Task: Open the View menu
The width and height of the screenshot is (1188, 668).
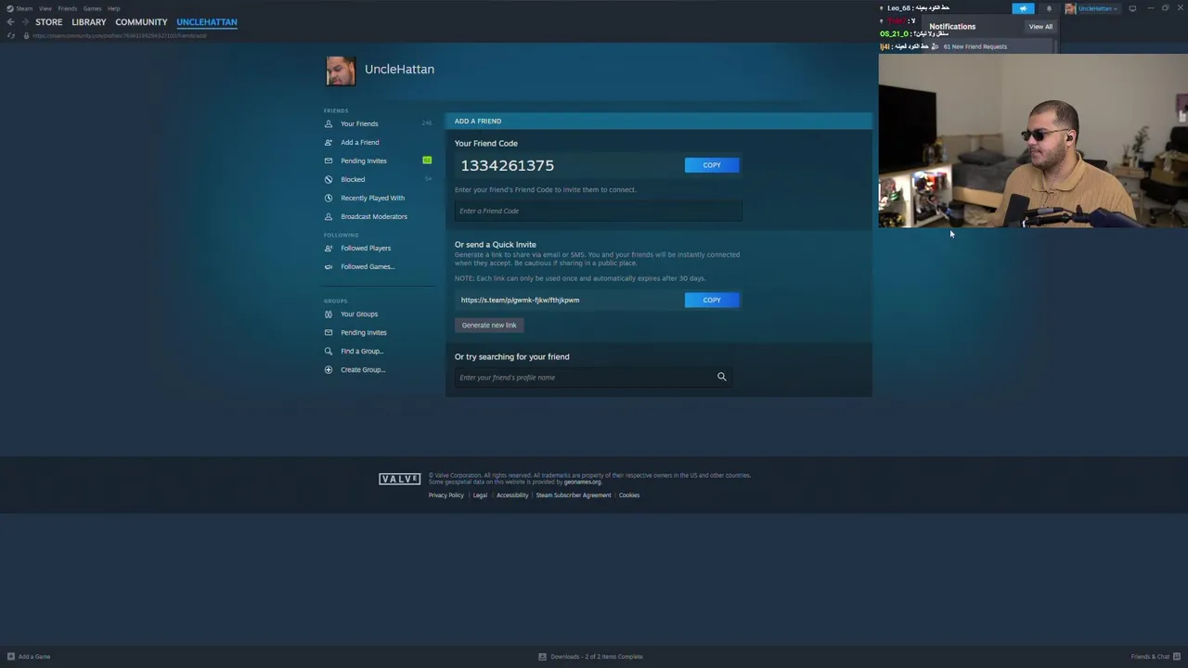Action: [45, 8]
